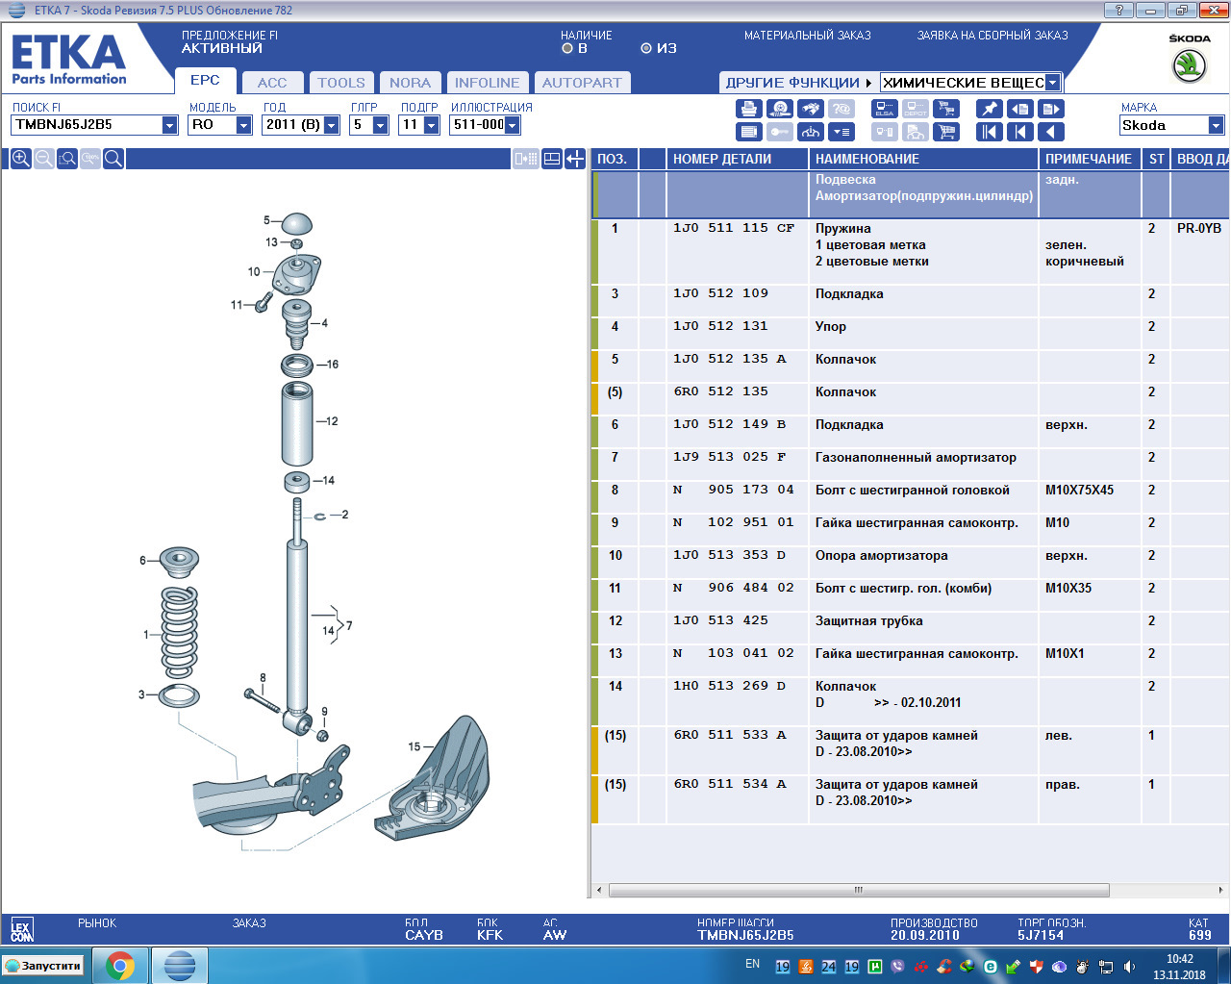Image resolution: width=1231 pixels, height=984 pixels.
Task: Open the dropdown list menu icon
Action: click(842, 132)
